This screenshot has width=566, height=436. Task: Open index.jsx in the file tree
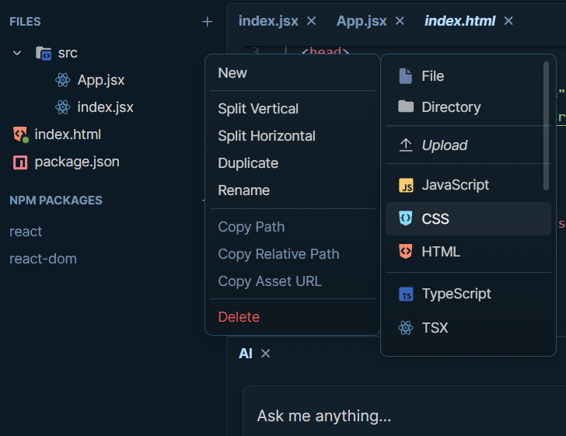pos(105,107)
